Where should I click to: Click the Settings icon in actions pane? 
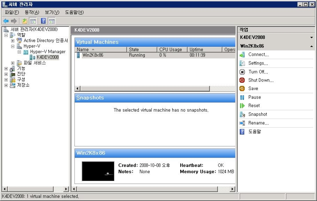[x=242, y=63]
